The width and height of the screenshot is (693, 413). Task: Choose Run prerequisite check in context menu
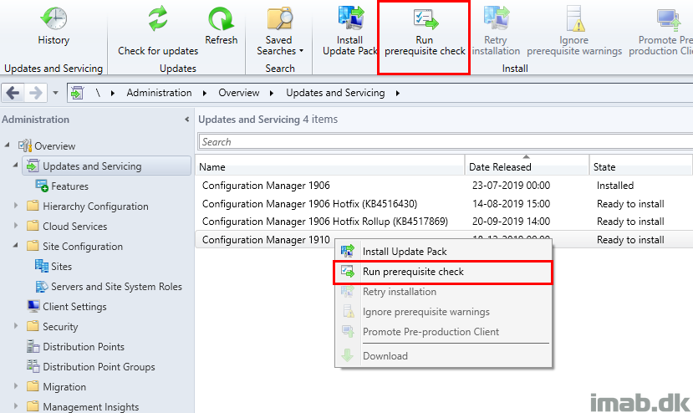click(443, 272)
